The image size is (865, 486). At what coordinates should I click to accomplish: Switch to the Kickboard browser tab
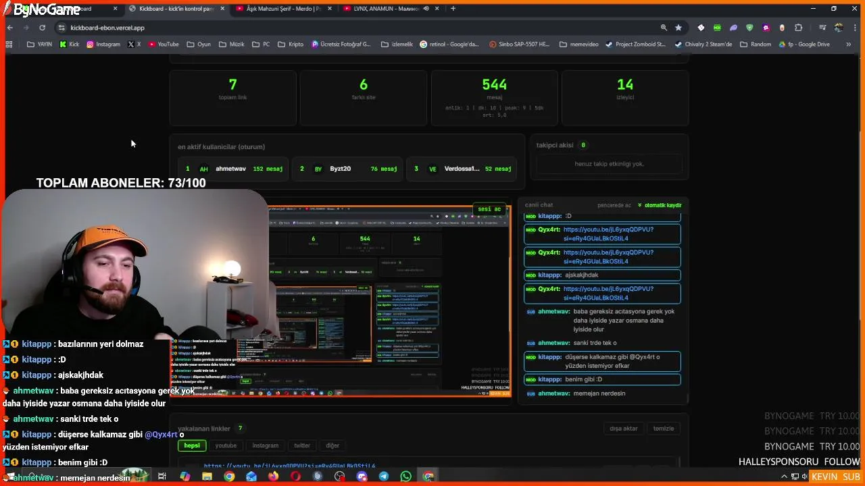pos(177,9)
